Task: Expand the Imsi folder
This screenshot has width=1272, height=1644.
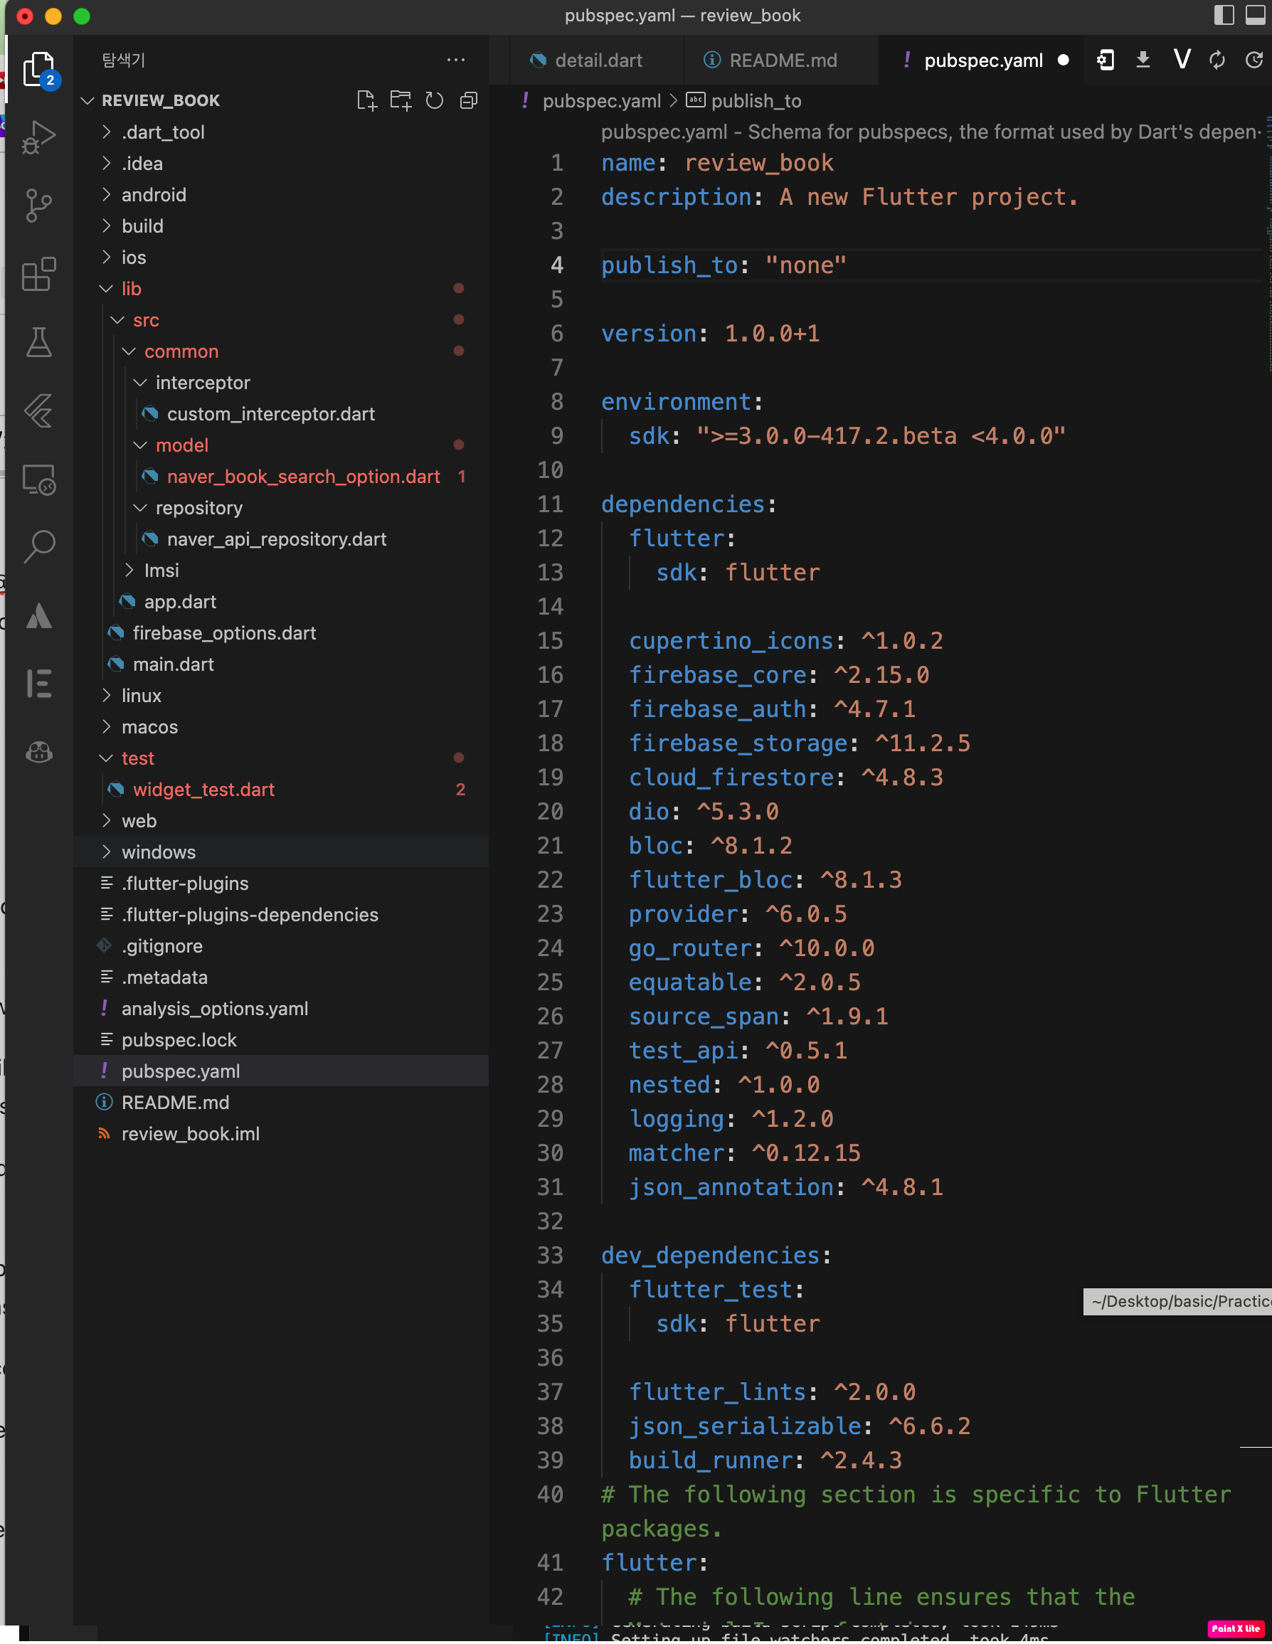Action: (281, 571)
